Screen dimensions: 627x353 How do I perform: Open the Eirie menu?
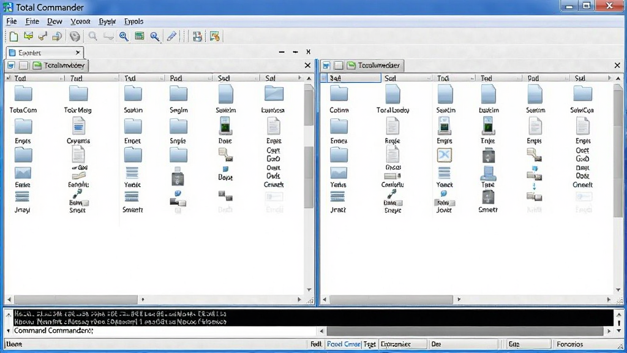pos(32,21)
